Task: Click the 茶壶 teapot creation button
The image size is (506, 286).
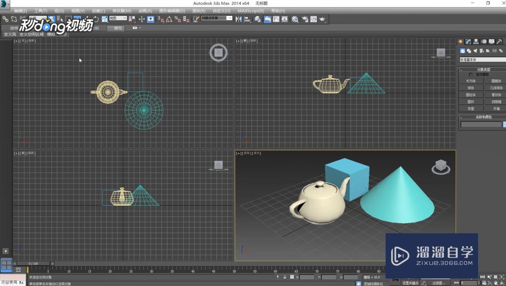Action: click(x=471, y=109)
